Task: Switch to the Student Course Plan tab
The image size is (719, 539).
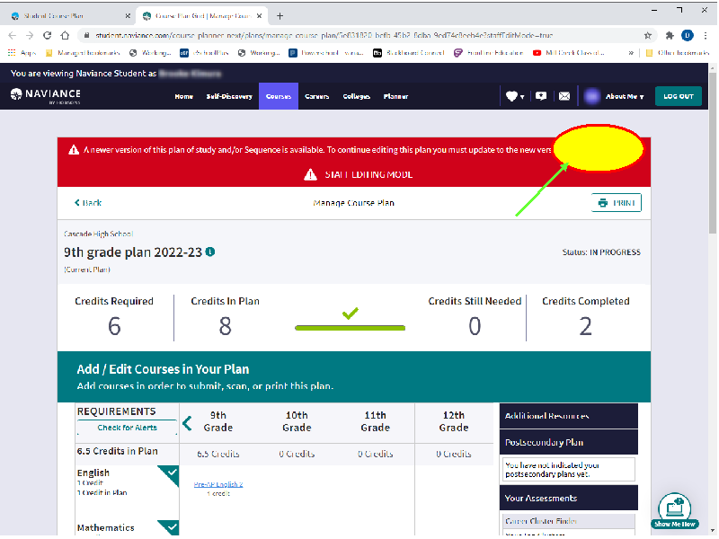Action: point(71,16)
